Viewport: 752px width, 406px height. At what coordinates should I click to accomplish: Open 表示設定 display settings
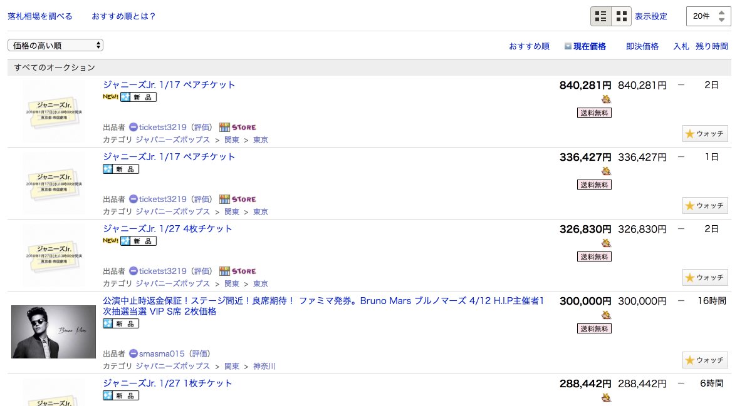coord(650,16)
